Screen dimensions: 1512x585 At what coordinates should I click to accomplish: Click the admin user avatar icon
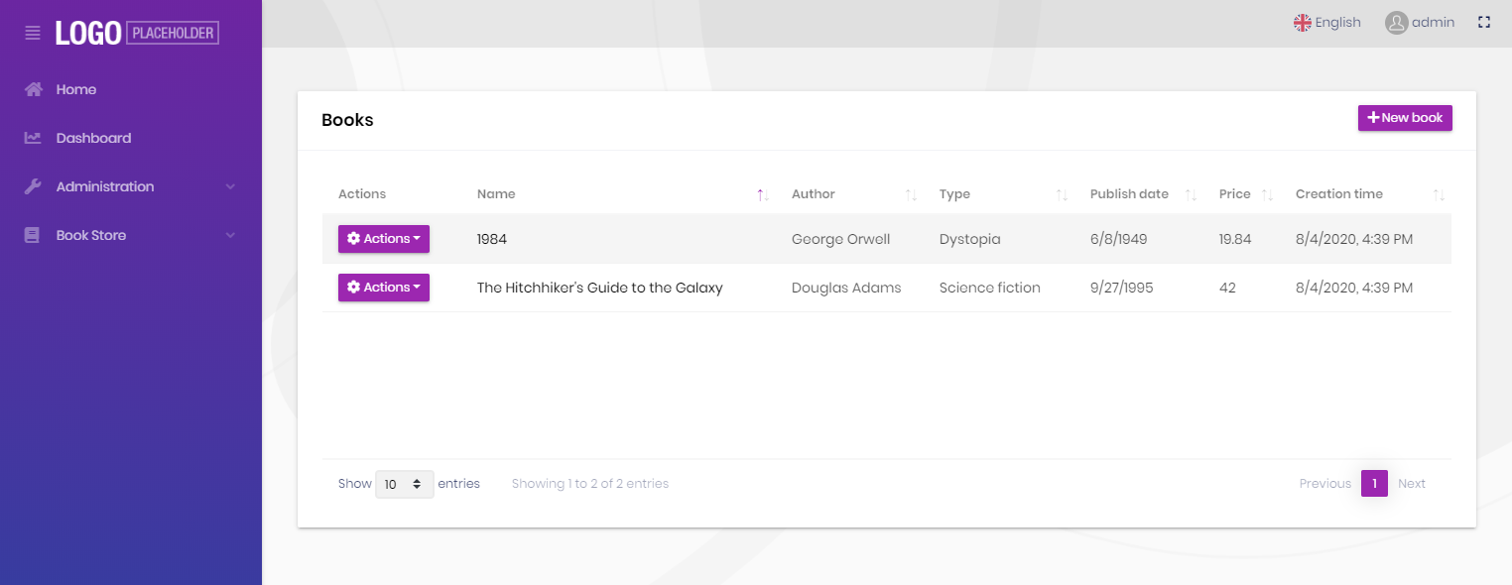(1397, 23)
